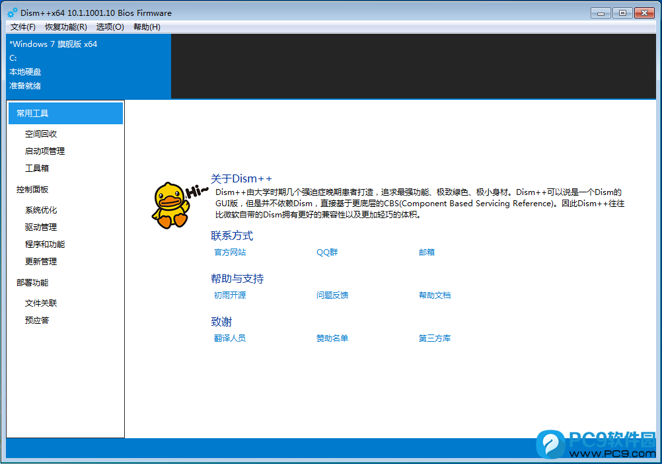Viewport: 662px width, 464px height.
Task: Click the 关于Dism++ heading
Action: [241, 178]
